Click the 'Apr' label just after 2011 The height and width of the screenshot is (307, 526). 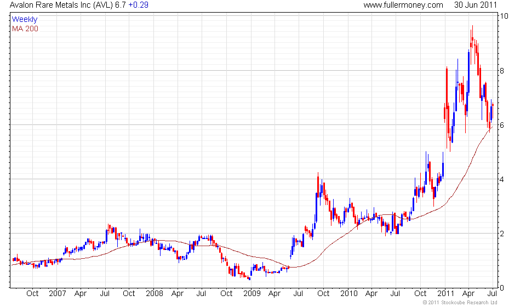[468, 294]
